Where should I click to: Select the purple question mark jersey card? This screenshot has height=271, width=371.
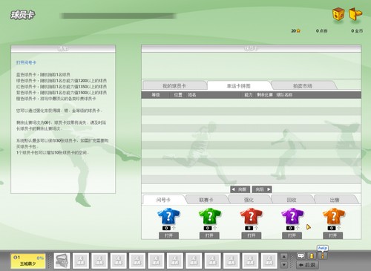click(292, 216)
